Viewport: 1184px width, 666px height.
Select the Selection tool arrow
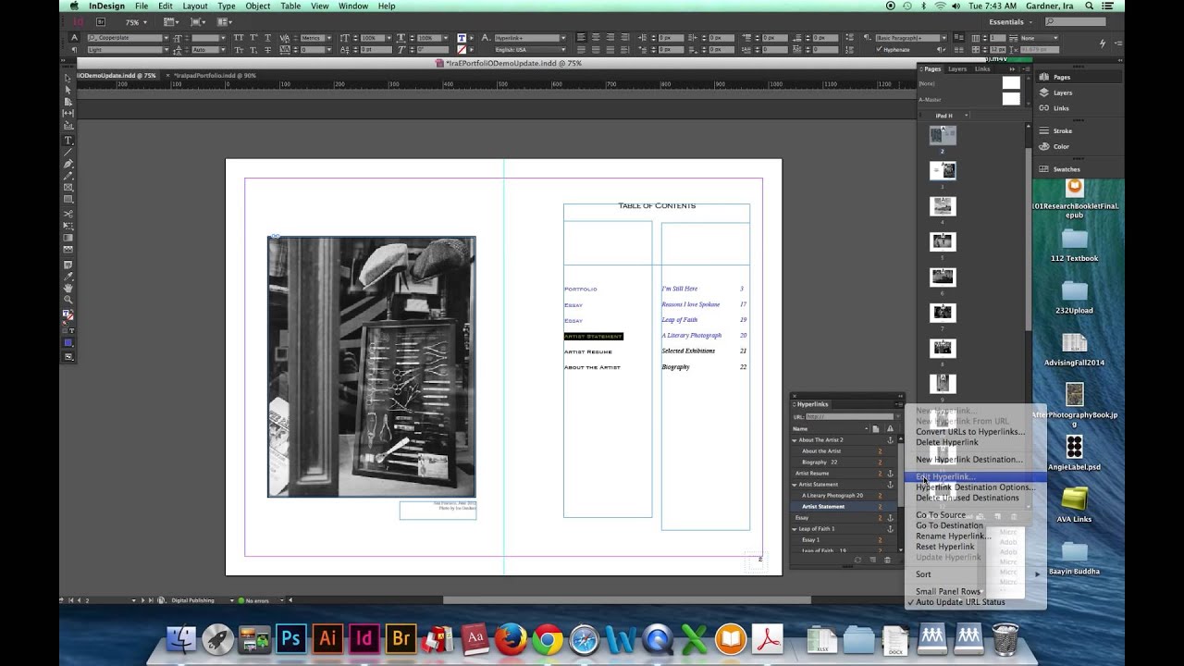(68, 80)
